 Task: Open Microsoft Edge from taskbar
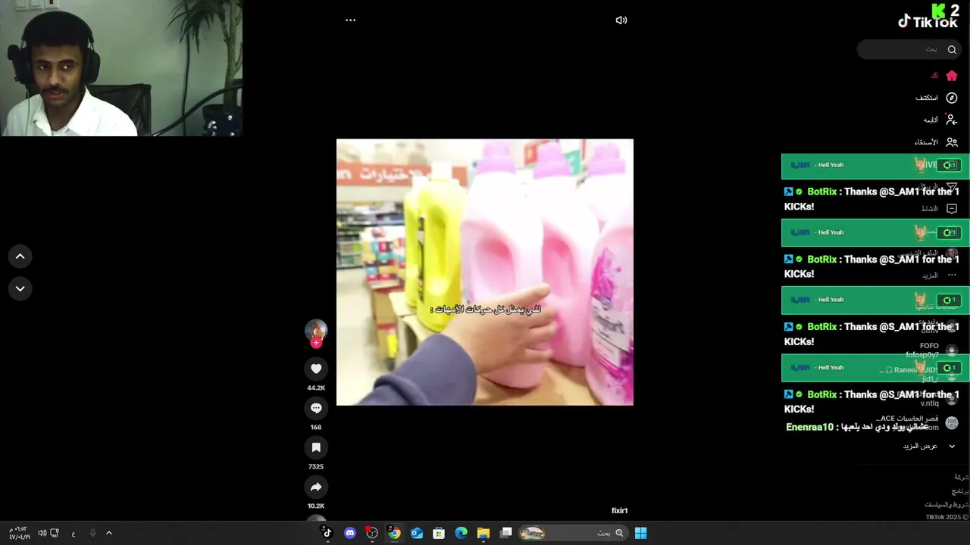(x=462, y=533)
